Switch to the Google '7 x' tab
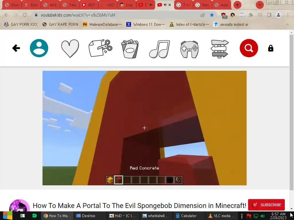Screen dimensions: 294x220 coord(183,5)
